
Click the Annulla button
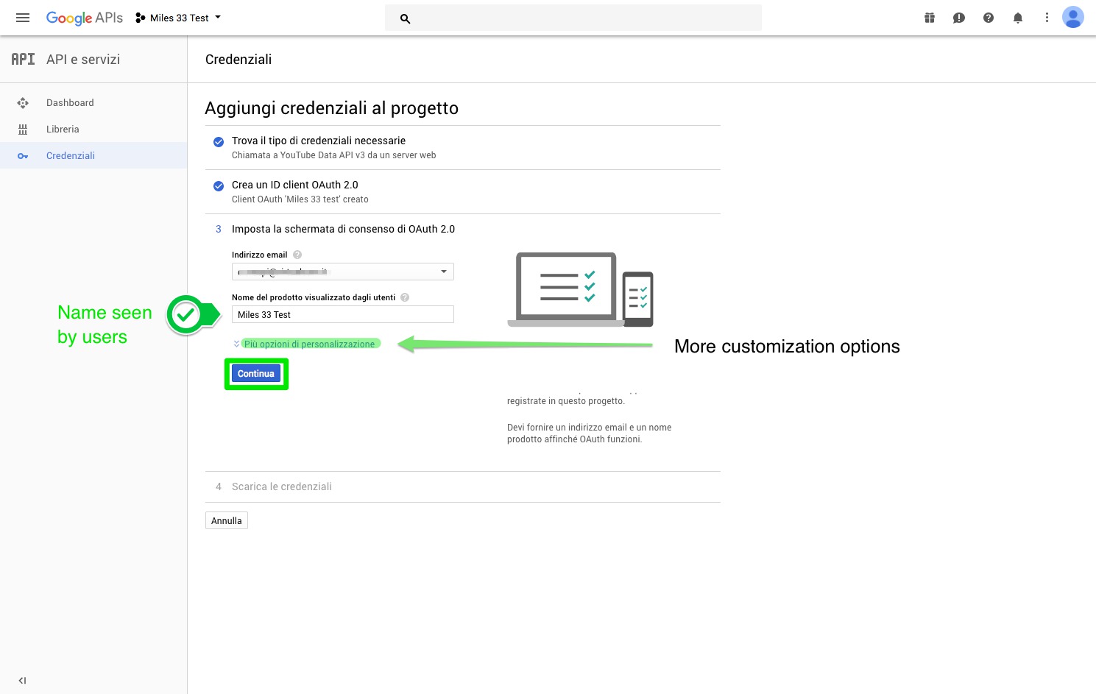(x=226, y=521)
